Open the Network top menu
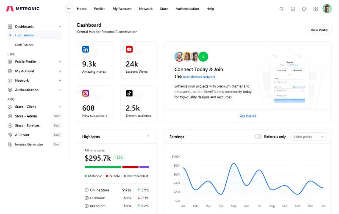This screenshot has height=214, width=339. [x=146, y=9]
